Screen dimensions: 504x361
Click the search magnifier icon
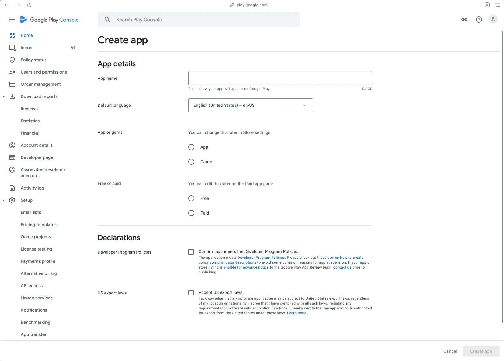click(x=107, y=20)
